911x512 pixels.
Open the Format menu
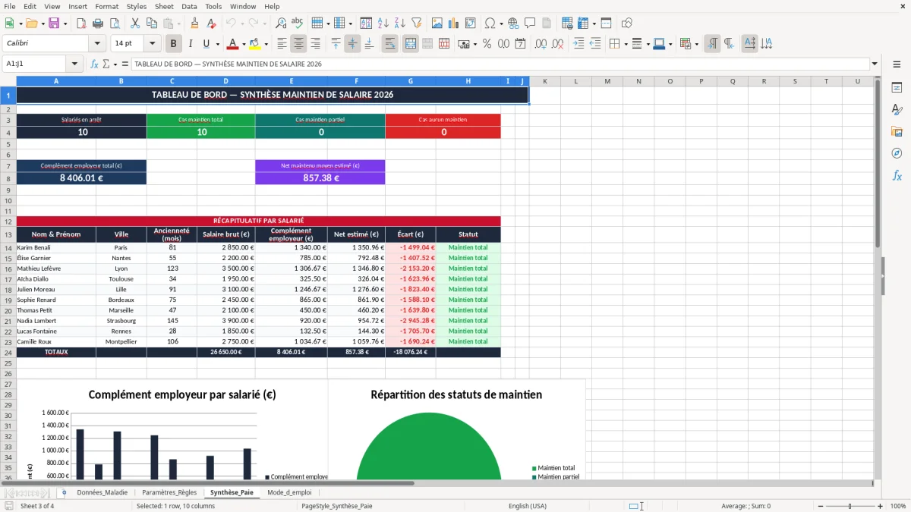tap(106, 6)
